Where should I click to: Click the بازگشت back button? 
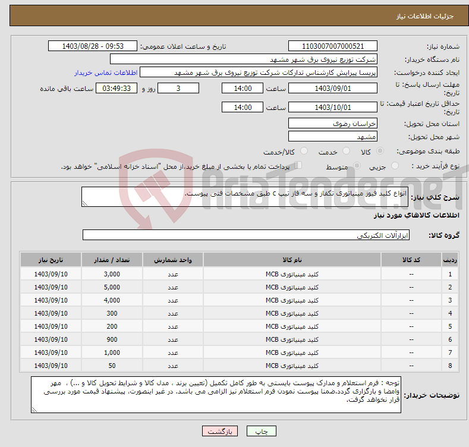click(220, 431)
